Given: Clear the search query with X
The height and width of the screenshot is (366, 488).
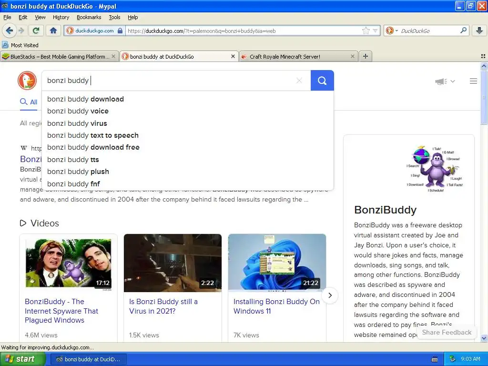Looking at the screenshot, I should coord(299,81).
